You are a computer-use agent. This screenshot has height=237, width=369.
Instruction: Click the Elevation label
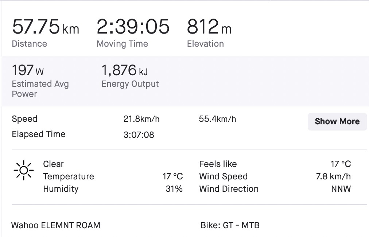tap(205, 44)
